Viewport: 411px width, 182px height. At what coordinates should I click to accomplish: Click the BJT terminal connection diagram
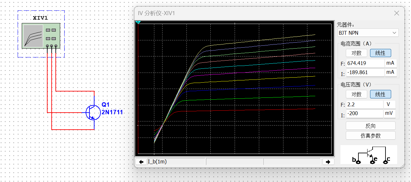click(369, 155)
